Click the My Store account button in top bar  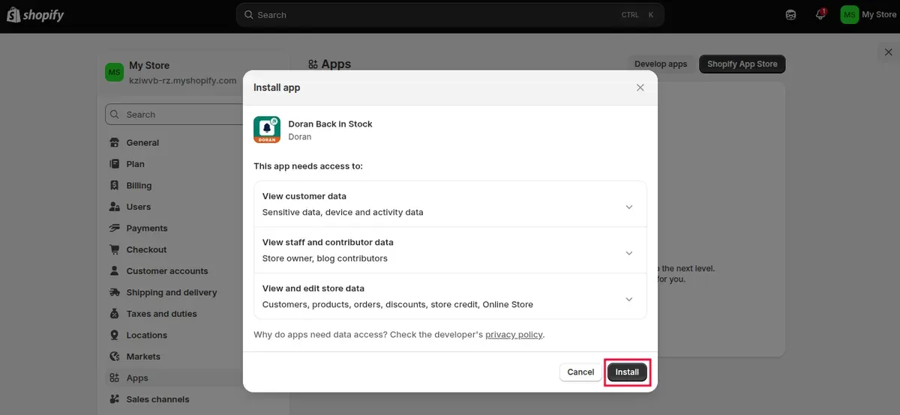pos(868,15)
